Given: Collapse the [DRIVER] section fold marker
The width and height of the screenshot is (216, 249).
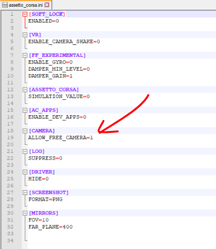Looking at the screenshot, I should click(x=25, y=172).
